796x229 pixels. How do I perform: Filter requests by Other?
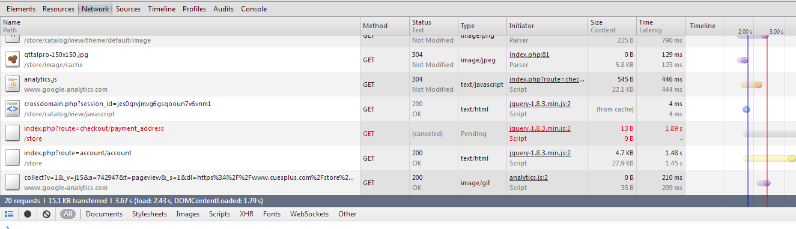pos(347,214)
